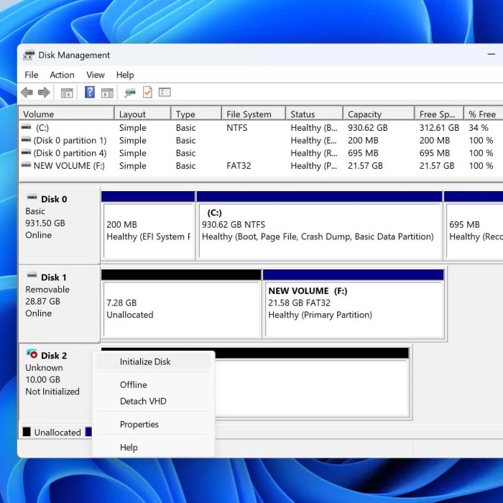This screenshot has width=503, height=503.
Task: Select the (Disk 0 partition 4) row
Action: click(x=261, y=153)
